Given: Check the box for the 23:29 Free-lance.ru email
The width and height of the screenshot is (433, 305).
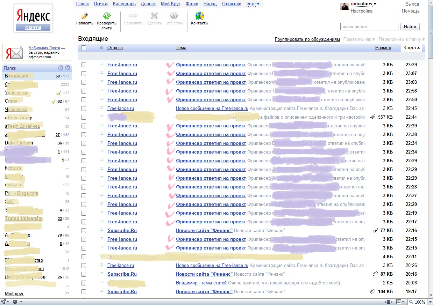Looking at the screenshot, I should click(84, 65).
